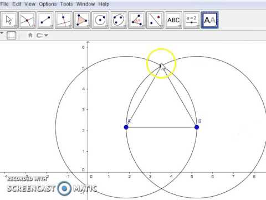Open the Tools menu
This screenshot has height=200, width=266.
[66, 4]
